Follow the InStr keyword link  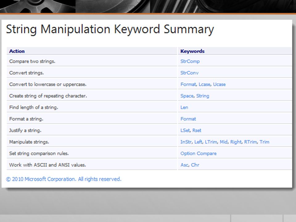186,142
